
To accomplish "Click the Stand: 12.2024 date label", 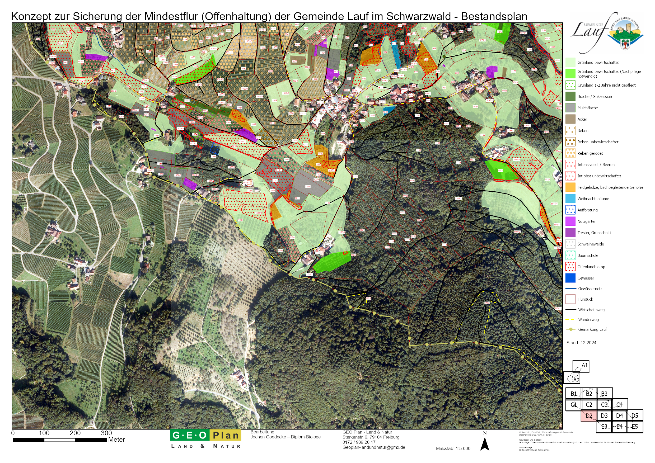I will point(581,343).
